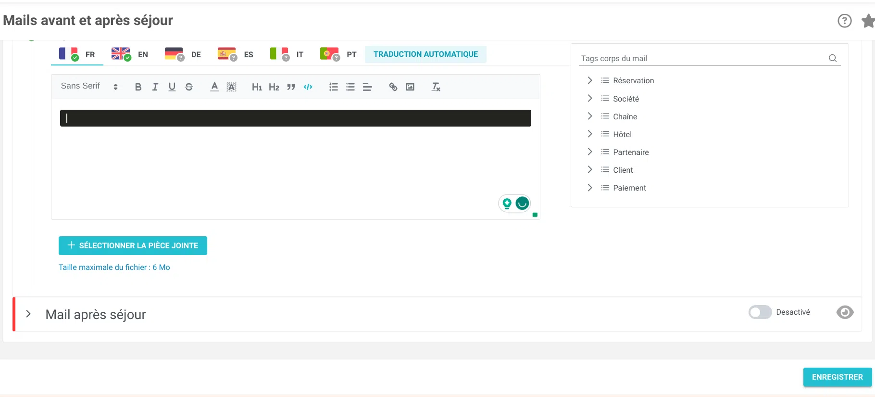Screen dimensions: 875x397
Task: Apply italic formatting
Action: (x=155, y=87)
